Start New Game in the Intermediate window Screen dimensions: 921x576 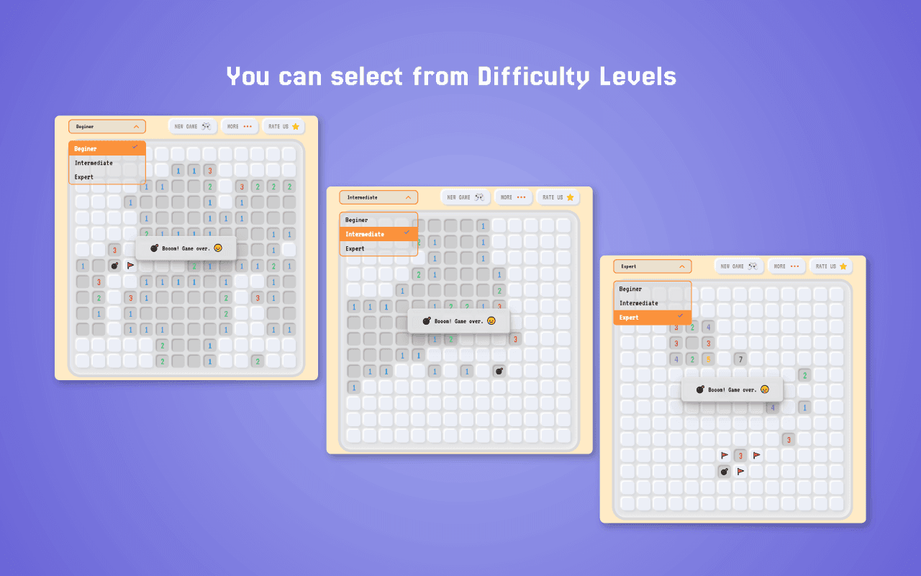point(465,197)
